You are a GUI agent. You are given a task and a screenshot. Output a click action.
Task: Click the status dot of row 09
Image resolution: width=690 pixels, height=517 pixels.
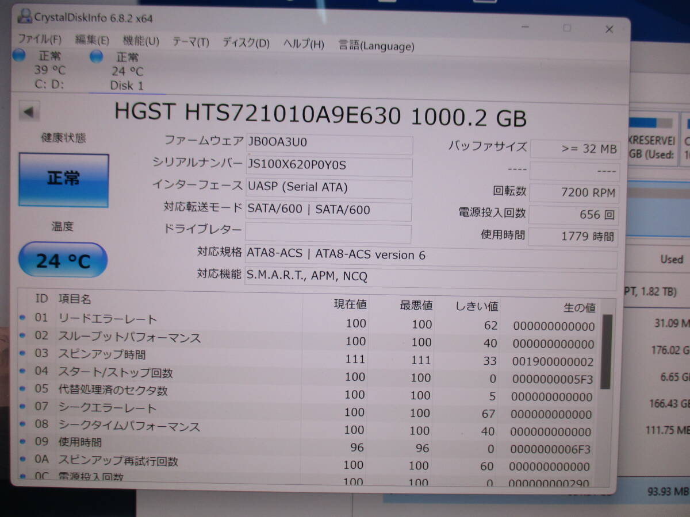[22, 441]
